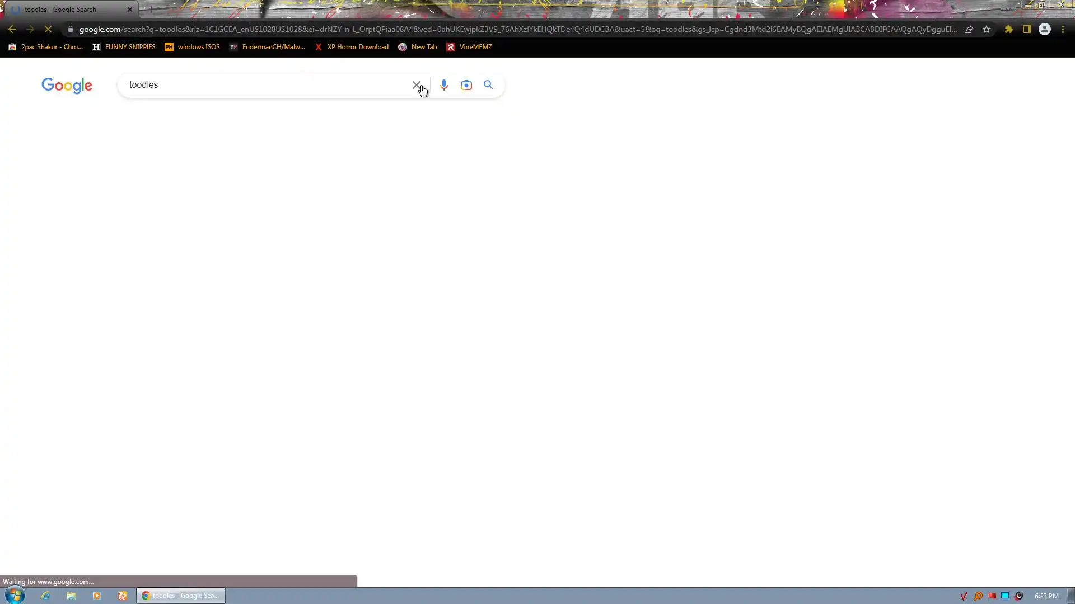Click the magnifying glass search button
The width and height of the screenshot is (1075, 604).
coord(489,85)
